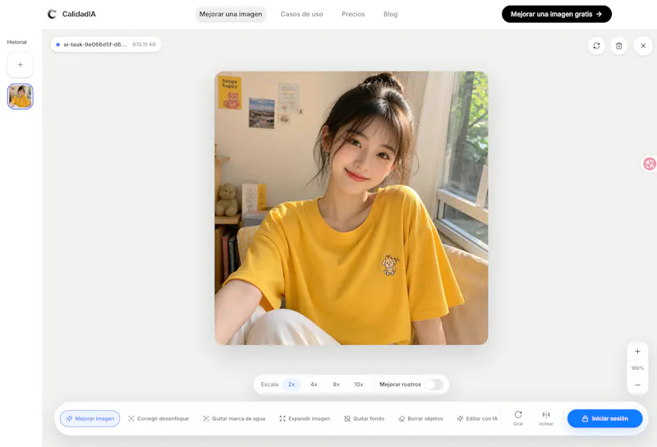Image resolution: width=657 pixels, height=447 pixels.
Task: Open the Casos de uso menu
Action: (301, 14)
